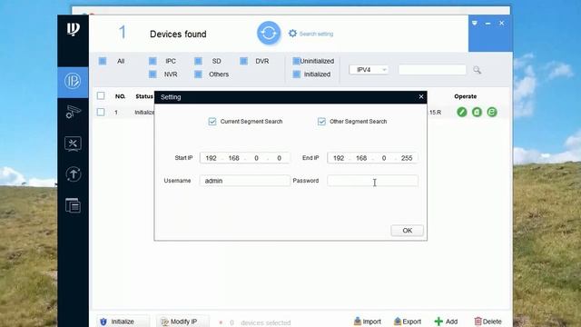Screen dimensions: 581x327
Task: Toggle the All device filter checkbox
Action: pyautogui.click(x=103, y=61)
